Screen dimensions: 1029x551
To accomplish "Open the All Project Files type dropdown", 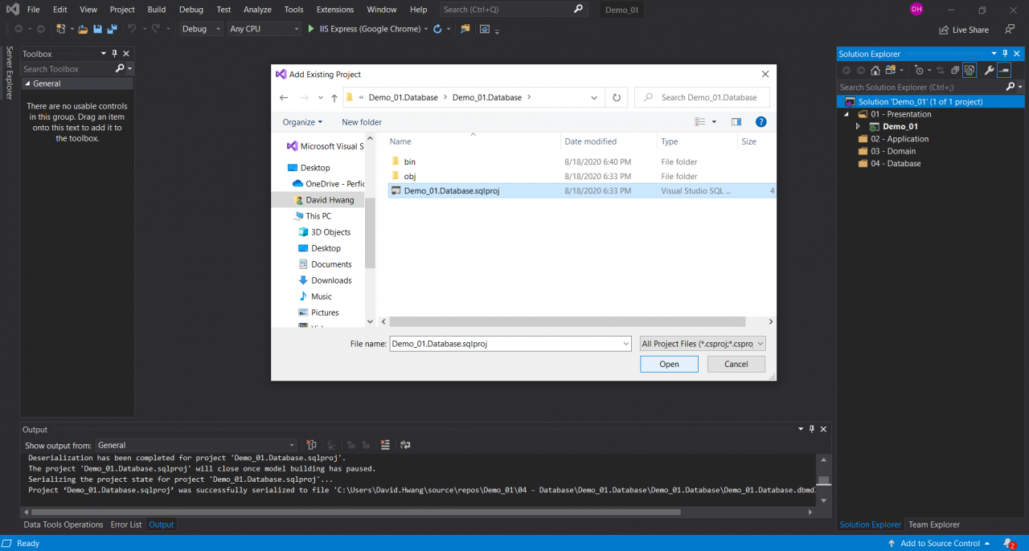I will pyautogui.click(x=703, y=344).
